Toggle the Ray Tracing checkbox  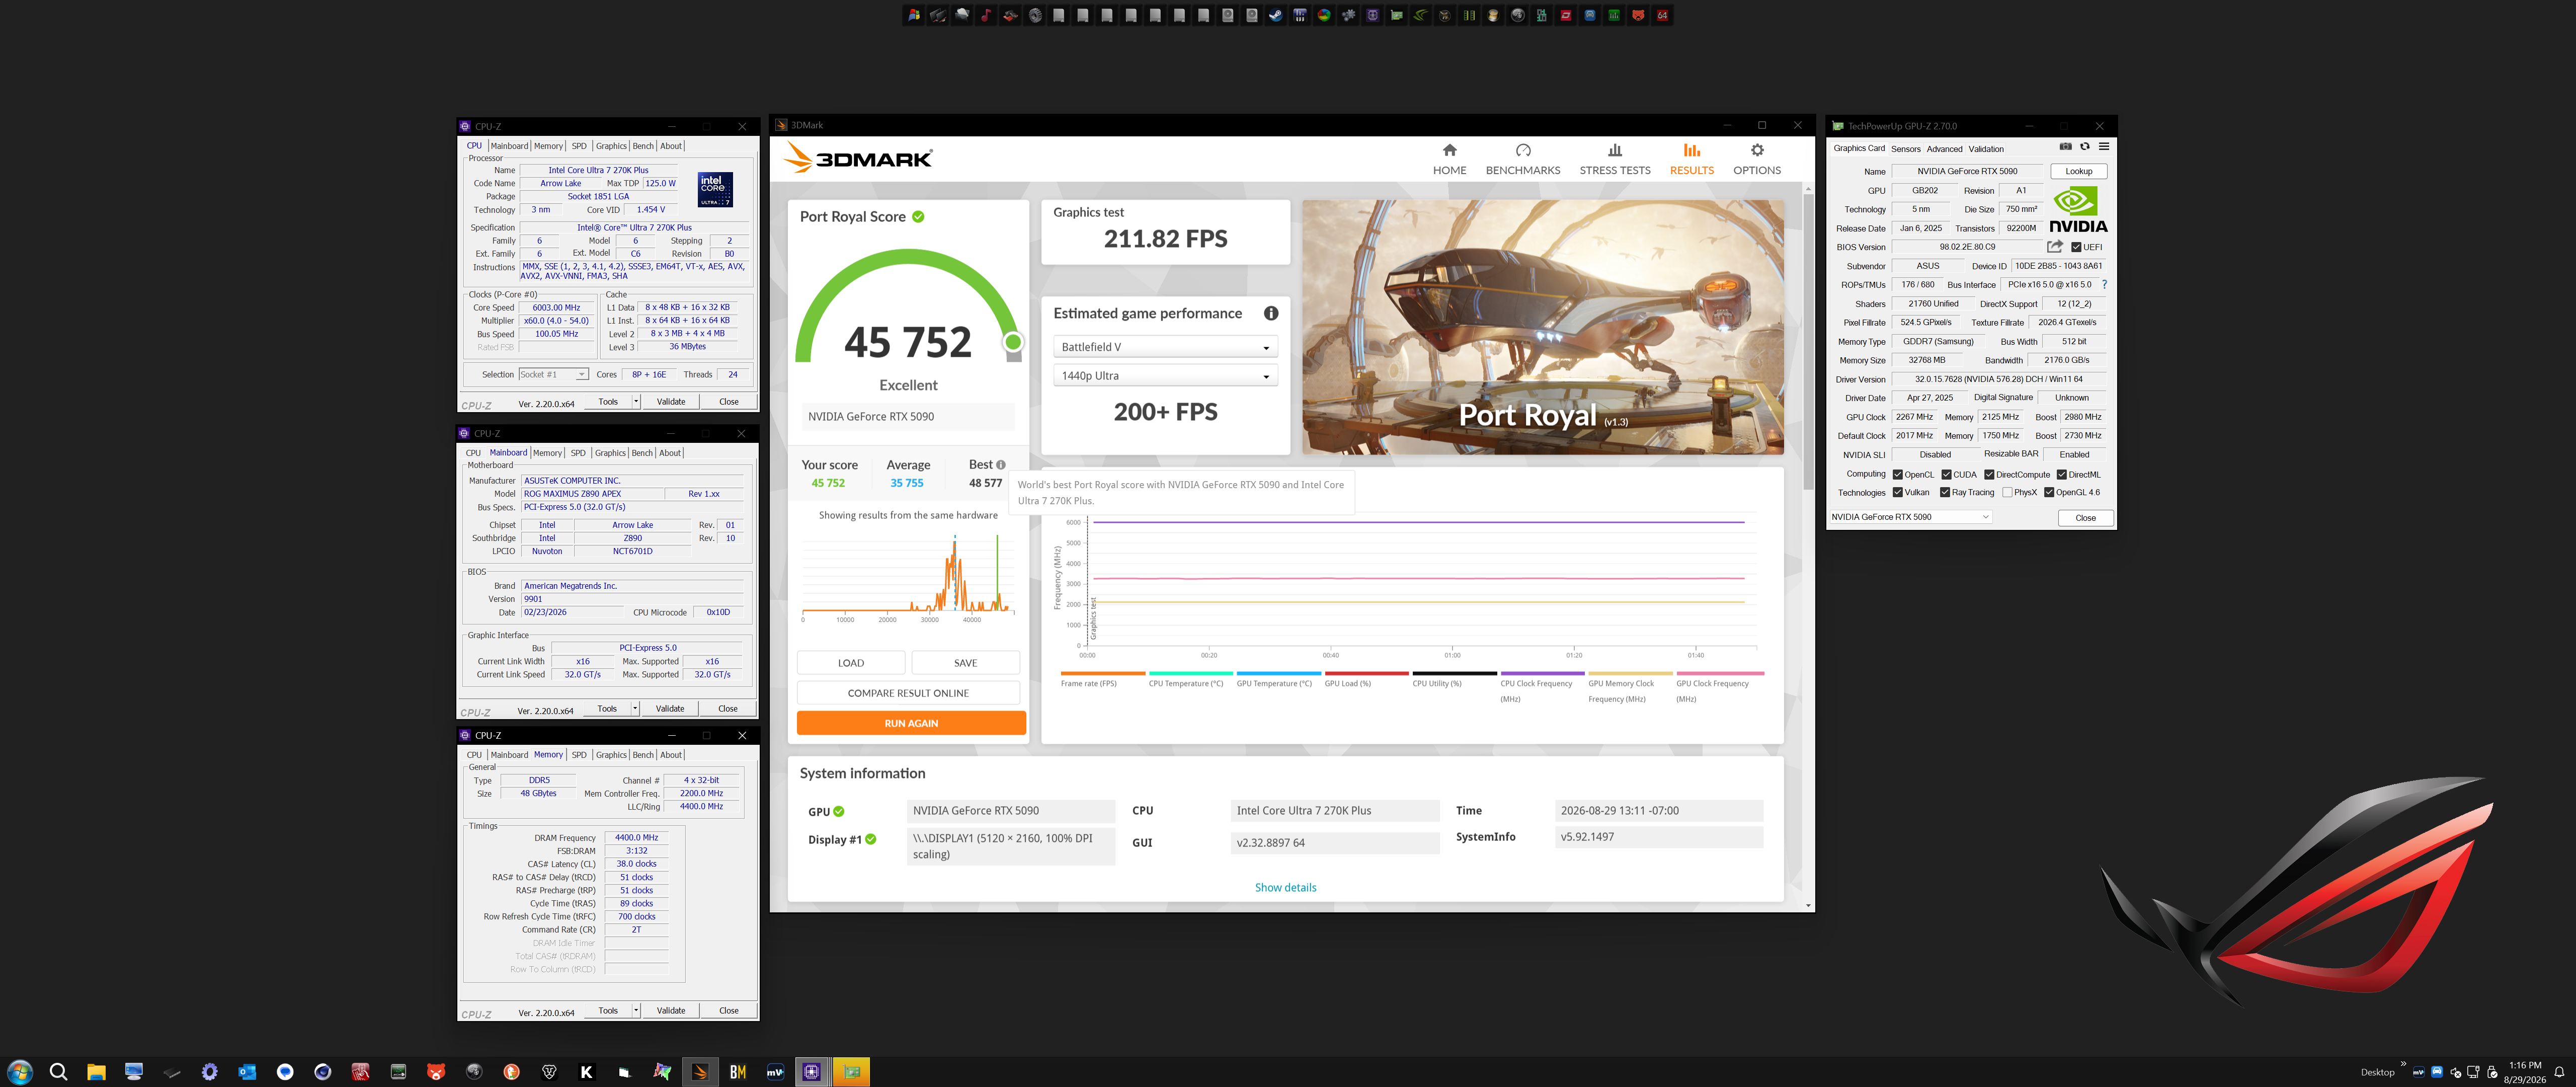[1944, 492]
